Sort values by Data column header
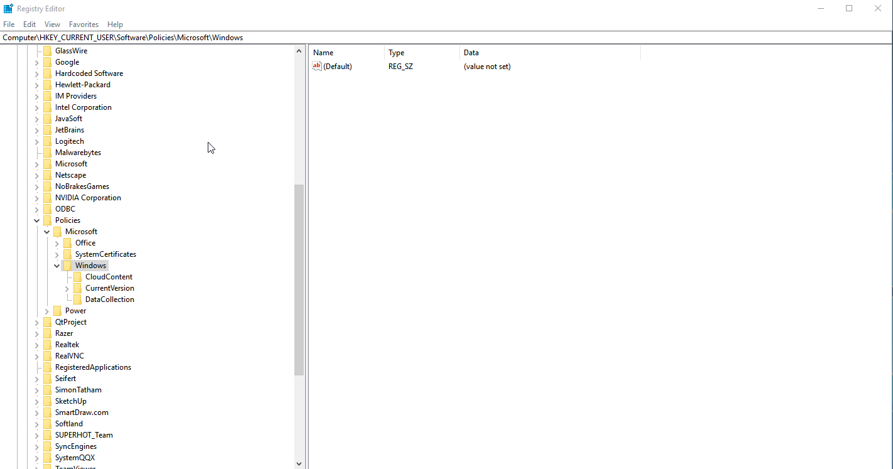The height and width of the screenshot is (469, 893). point(550,53)
